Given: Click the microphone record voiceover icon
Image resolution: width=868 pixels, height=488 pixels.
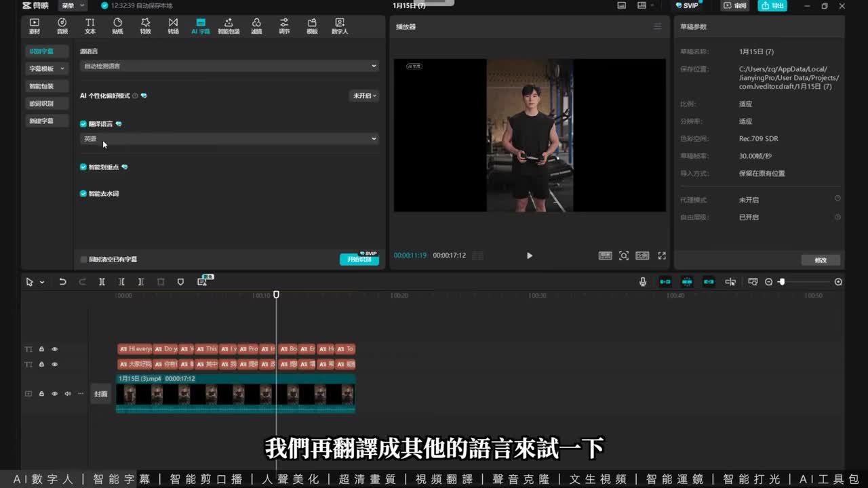Looking at the screenshot, I should click(643, 282).
